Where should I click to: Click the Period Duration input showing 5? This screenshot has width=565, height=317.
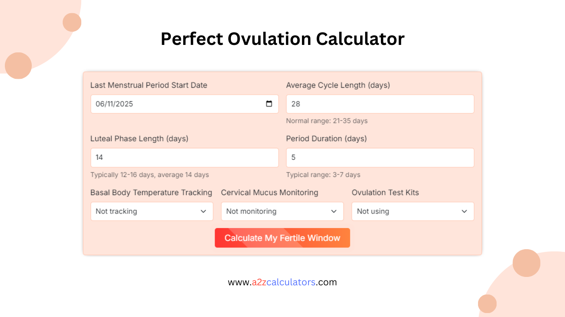coord(380,157)
